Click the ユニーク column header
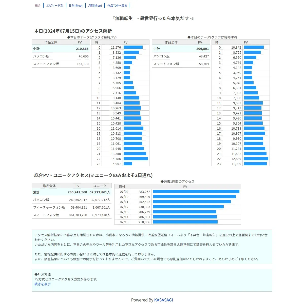The image size is (304, 304). (100, 186)
